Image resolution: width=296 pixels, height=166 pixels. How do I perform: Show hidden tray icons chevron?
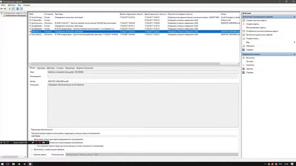[265, 164]
